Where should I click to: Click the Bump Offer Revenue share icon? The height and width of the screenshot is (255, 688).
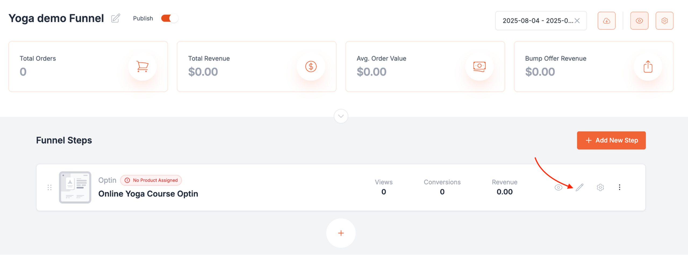click(x=648, y=66)
